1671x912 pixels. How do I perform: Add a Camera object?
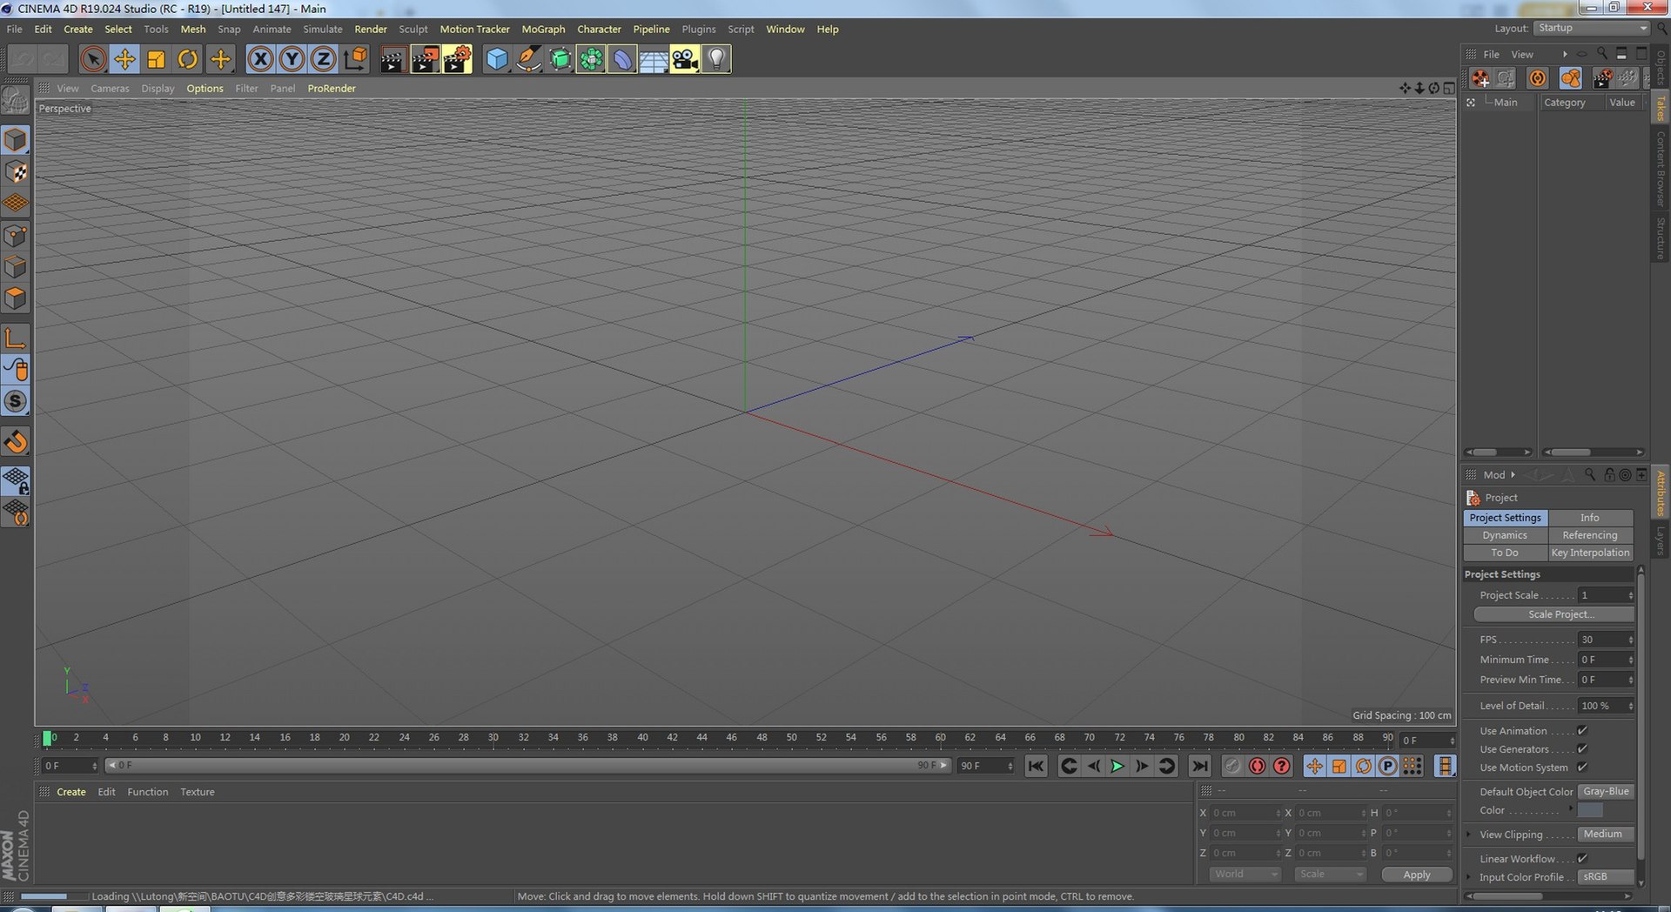tap(685, 59)
